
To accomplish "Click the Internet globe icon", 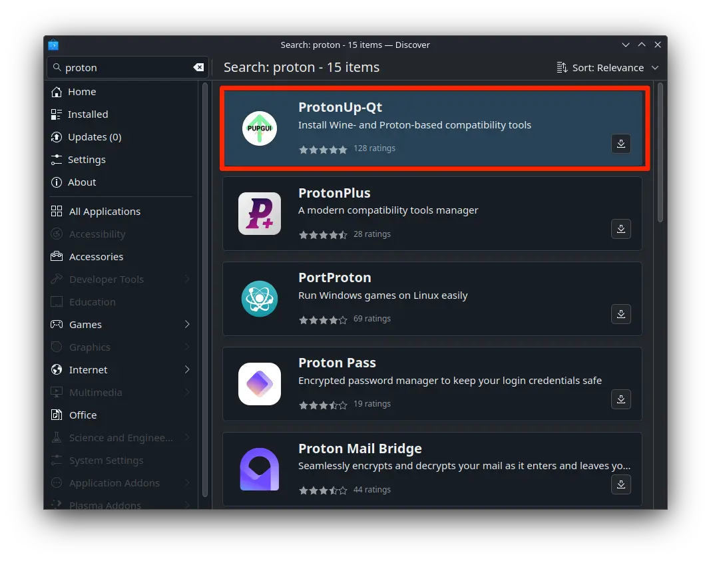I will pos(57,370).
